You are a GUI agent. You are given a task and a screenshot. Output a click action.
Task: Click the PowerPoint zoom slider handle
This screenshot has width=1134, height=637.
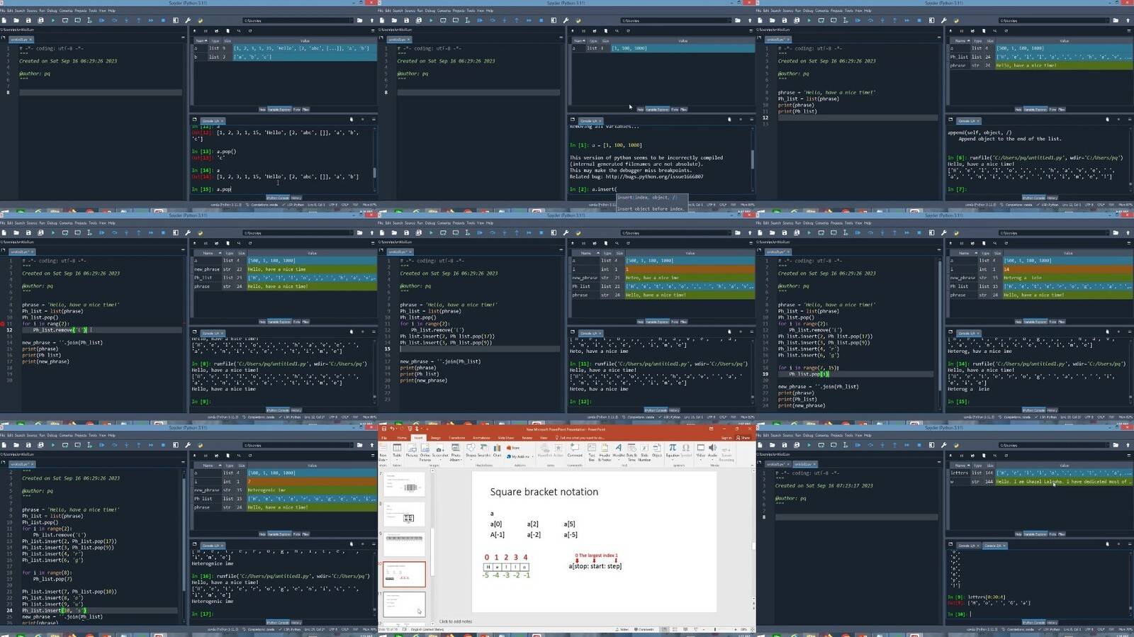pyautogui.click(x=715, y=629)
